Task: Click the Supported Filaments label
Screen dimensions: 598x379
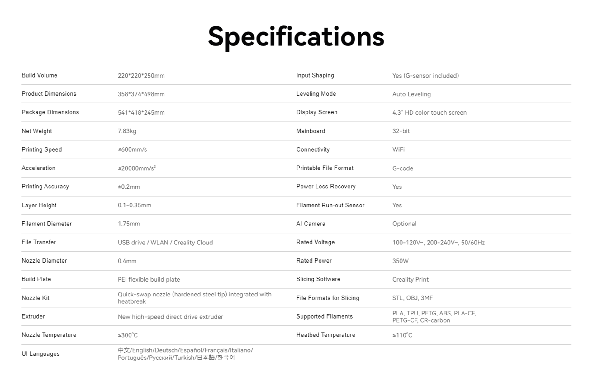Action: (x=324, y=316)
